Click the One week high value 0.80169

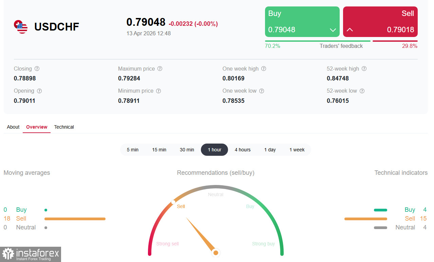[x=233, y=78]
